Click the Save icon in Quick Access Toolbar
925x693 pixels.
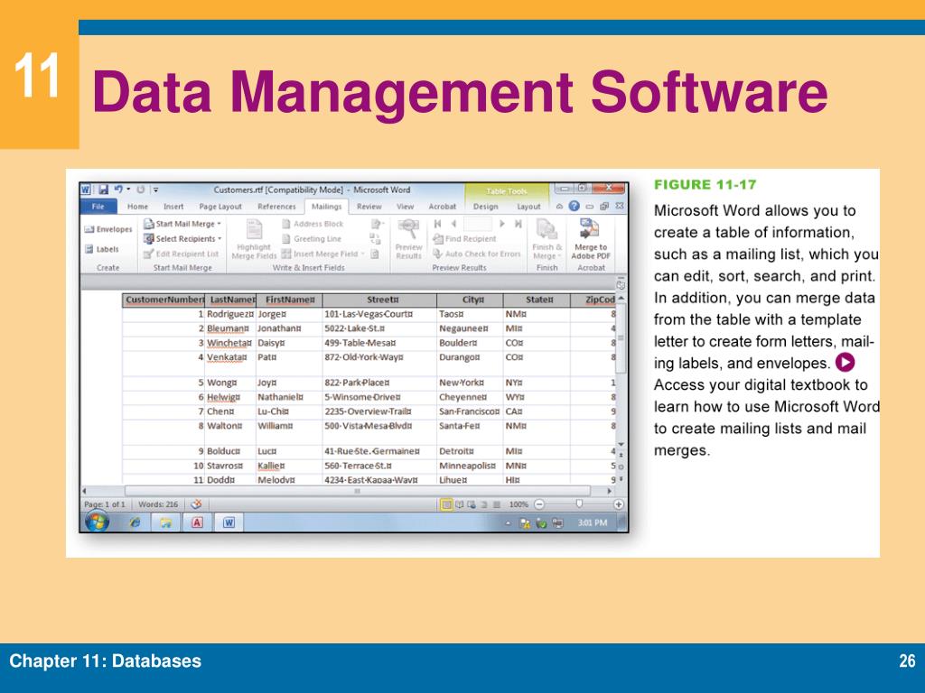pos(103,189)
